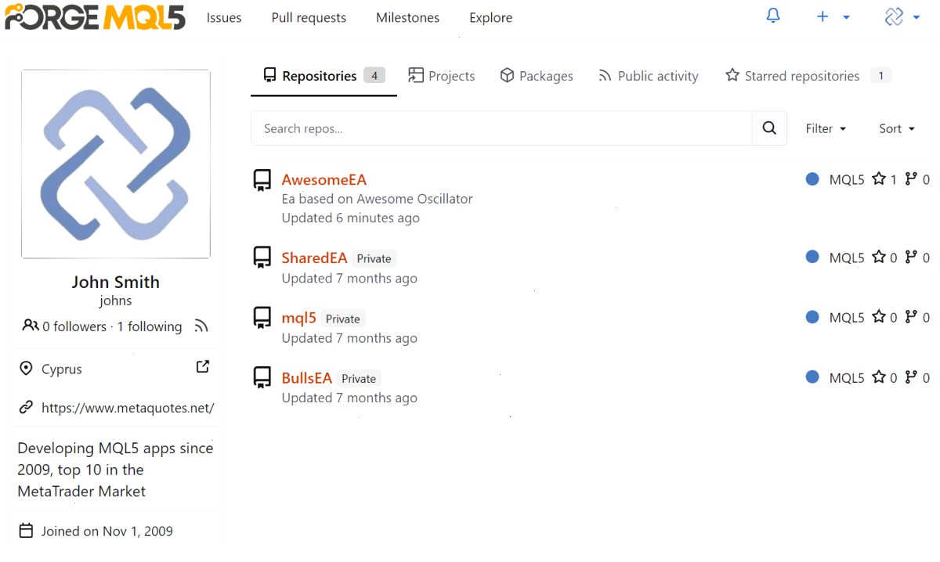Click the Cyprus location pin icon
The image size is (940, 562).
26,369
